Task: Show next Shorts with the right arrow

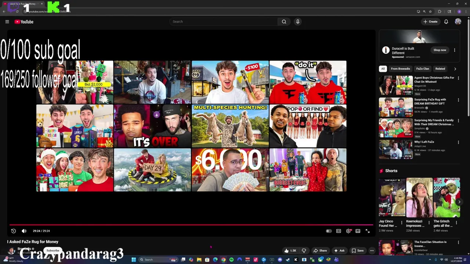Action: 459,202
